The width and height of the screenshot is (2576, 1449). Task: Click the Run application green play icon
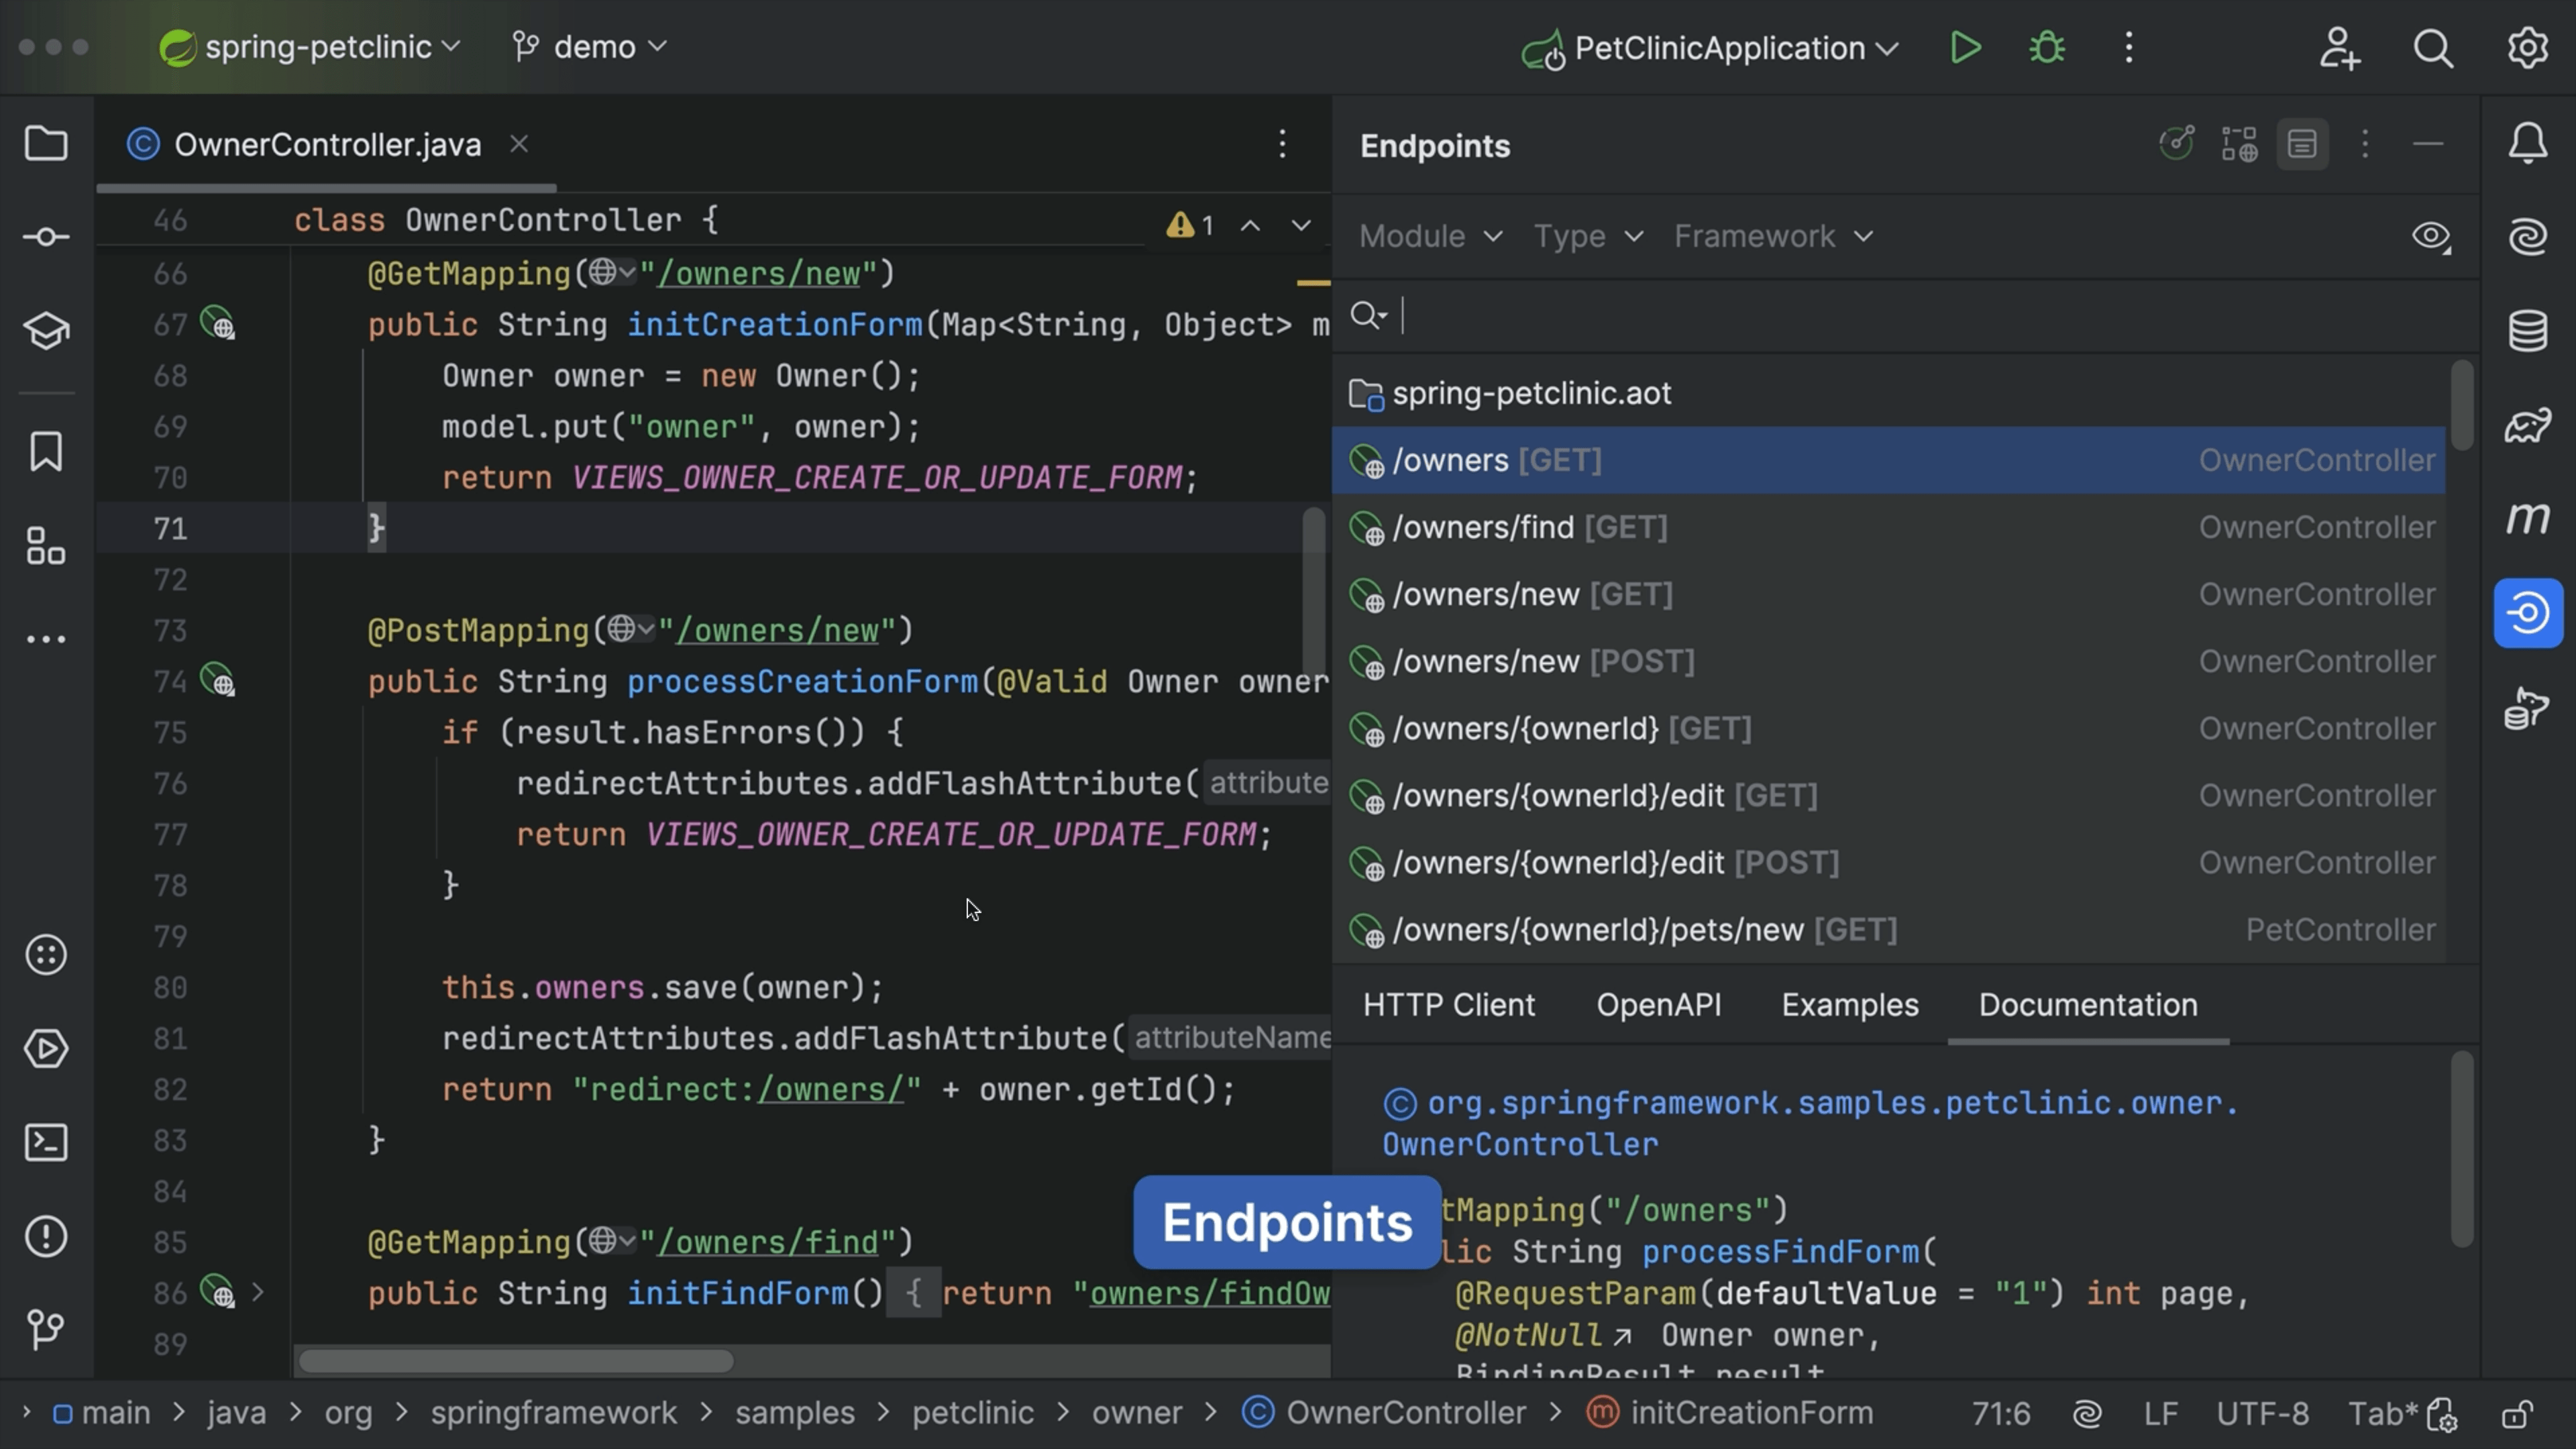click(x=1968, y=48)
